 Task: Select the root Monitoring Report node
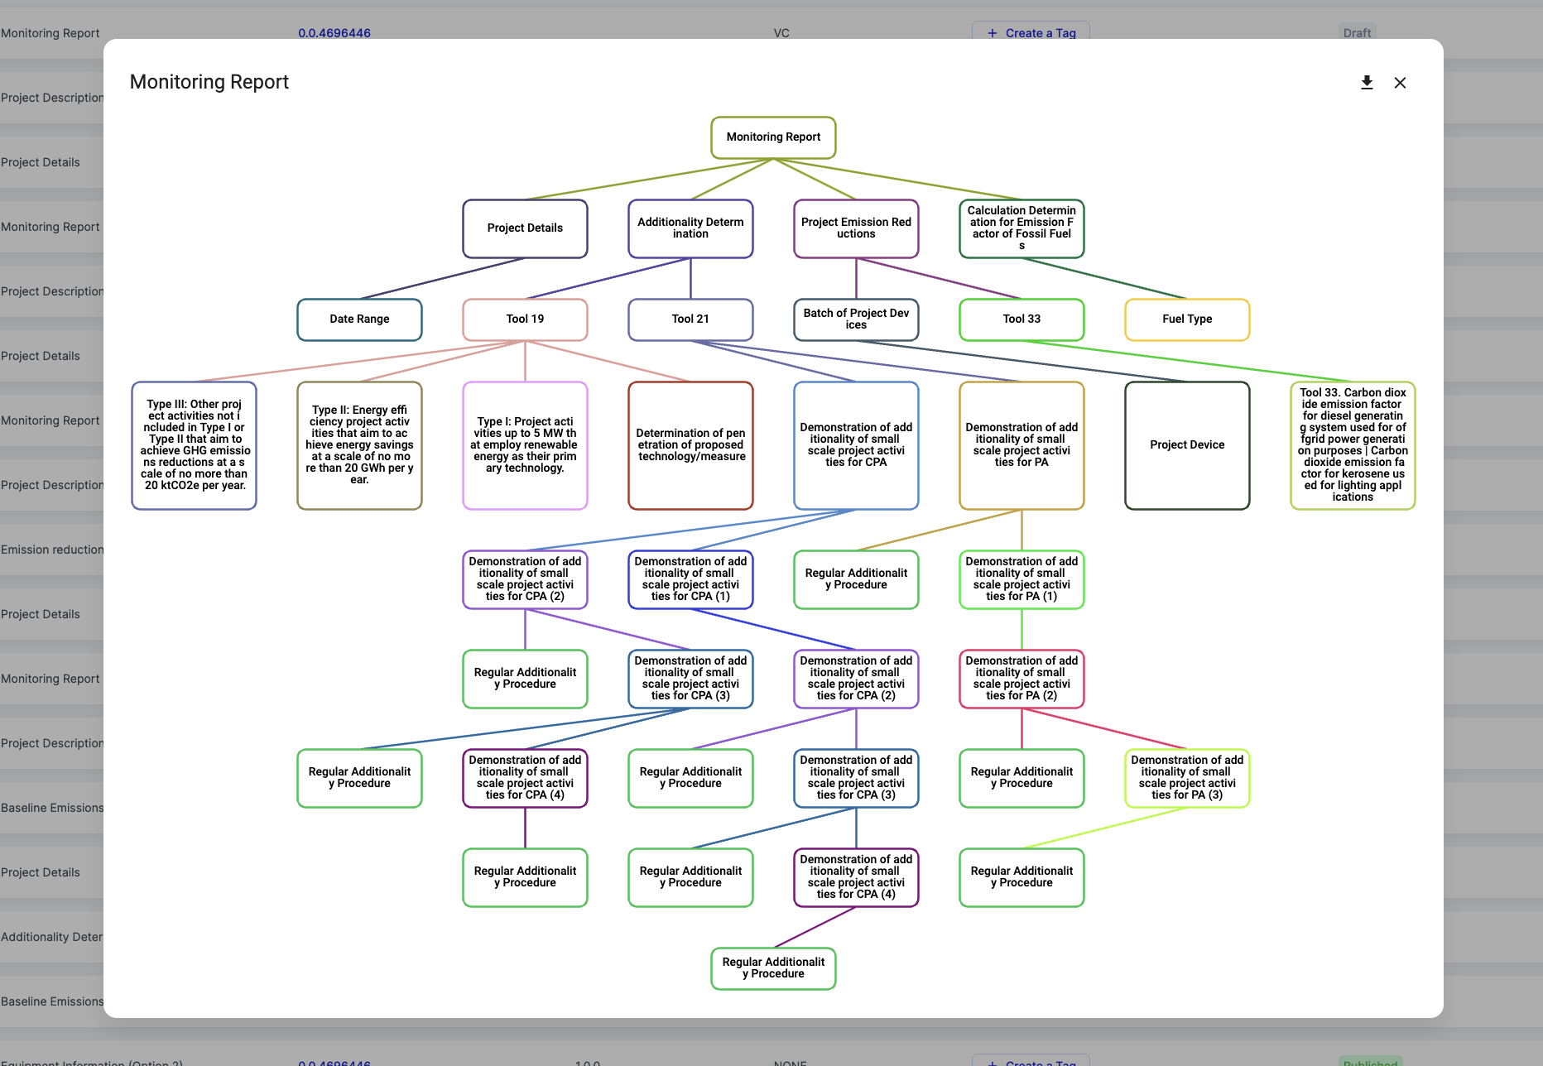tap(773, 137)
